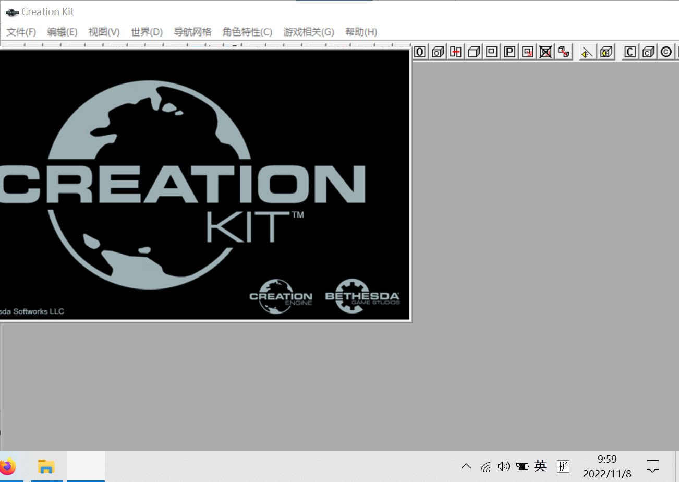The width and height of the screenshot is (679, 482).
Task: Open the notification center icon
Action: tap(653, 466)
